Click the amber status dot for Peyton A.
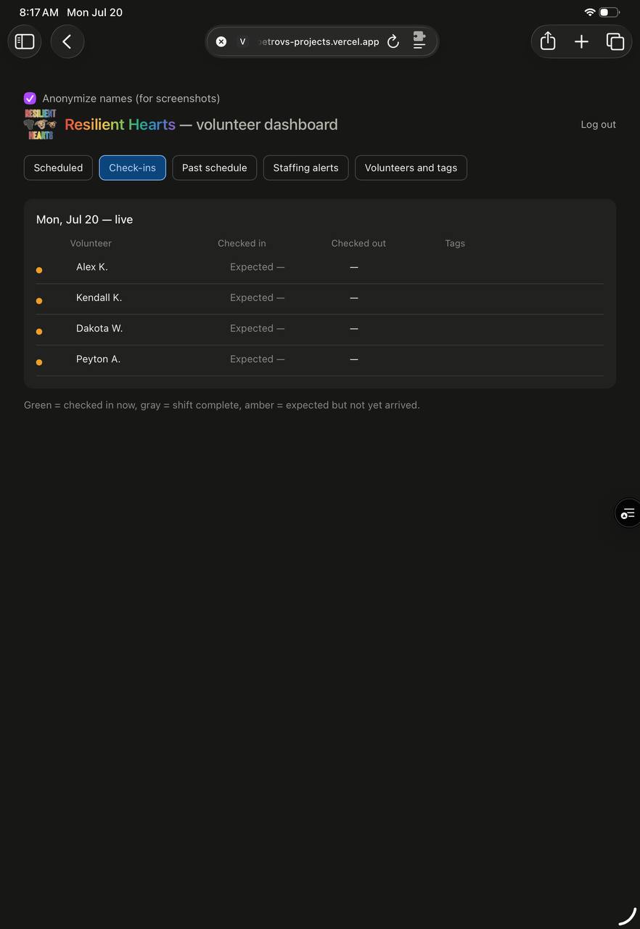640x929 pixels. coord(39,362)
